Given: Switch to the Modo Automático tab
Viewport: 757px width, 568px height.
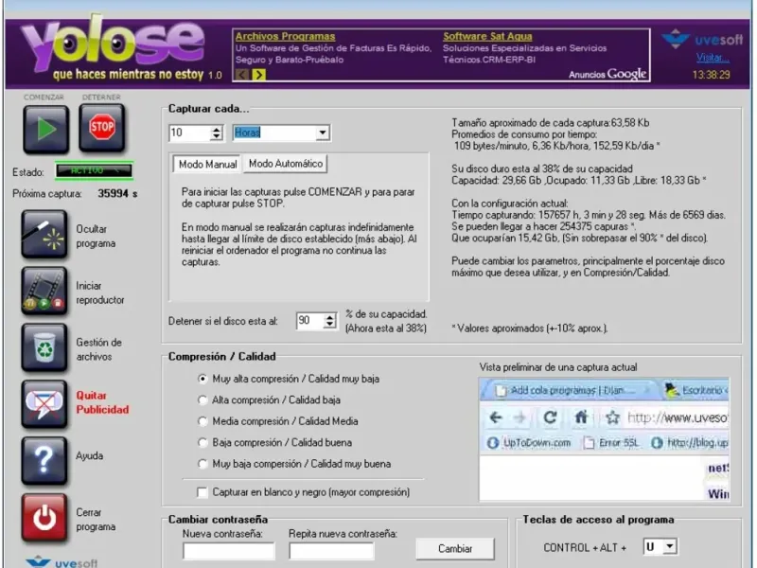Looking at the screenshot, I should click(x=286, y=164).
